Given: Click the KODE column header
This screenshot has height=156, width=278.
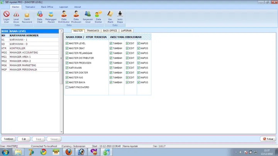Looking at the screenshot, I should tap(5, 31).
